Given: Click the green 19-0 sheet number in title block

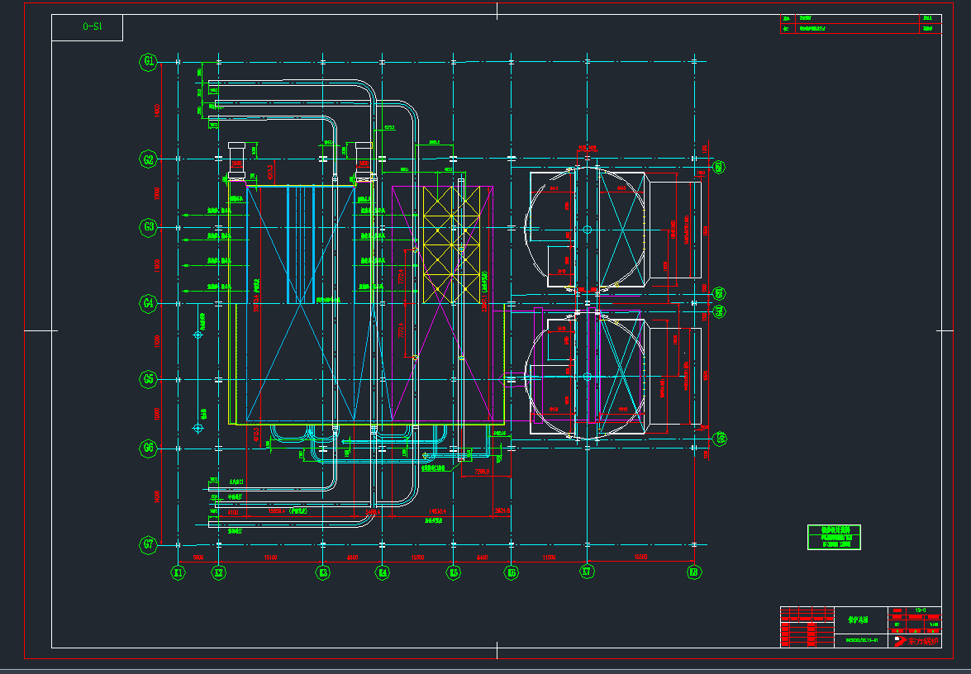Looking at the screenshot, I should tap(921, 611).
